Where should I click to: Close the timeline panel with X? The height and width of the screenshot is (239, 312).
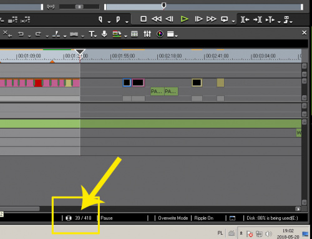pyautogui.click(x=304, y=32)
